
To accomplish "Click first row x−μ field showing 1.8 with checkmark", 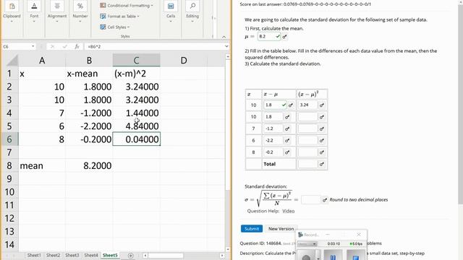I will click(275, 105).
